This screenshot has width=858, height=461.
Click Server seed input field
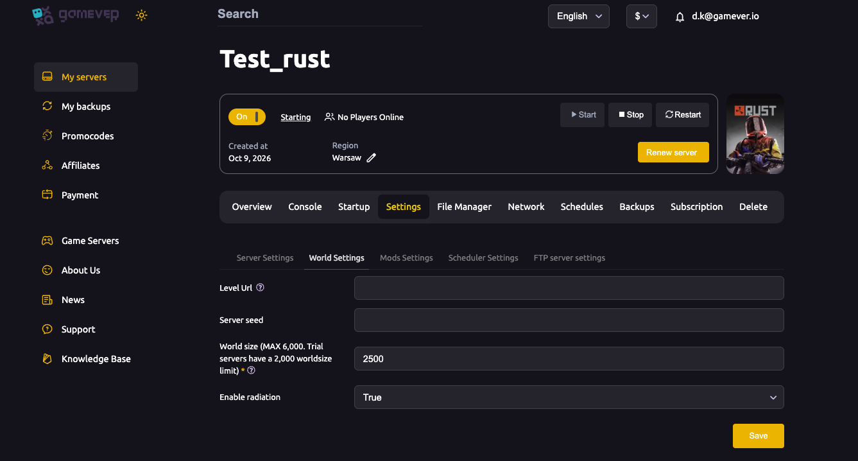[569, 320]
